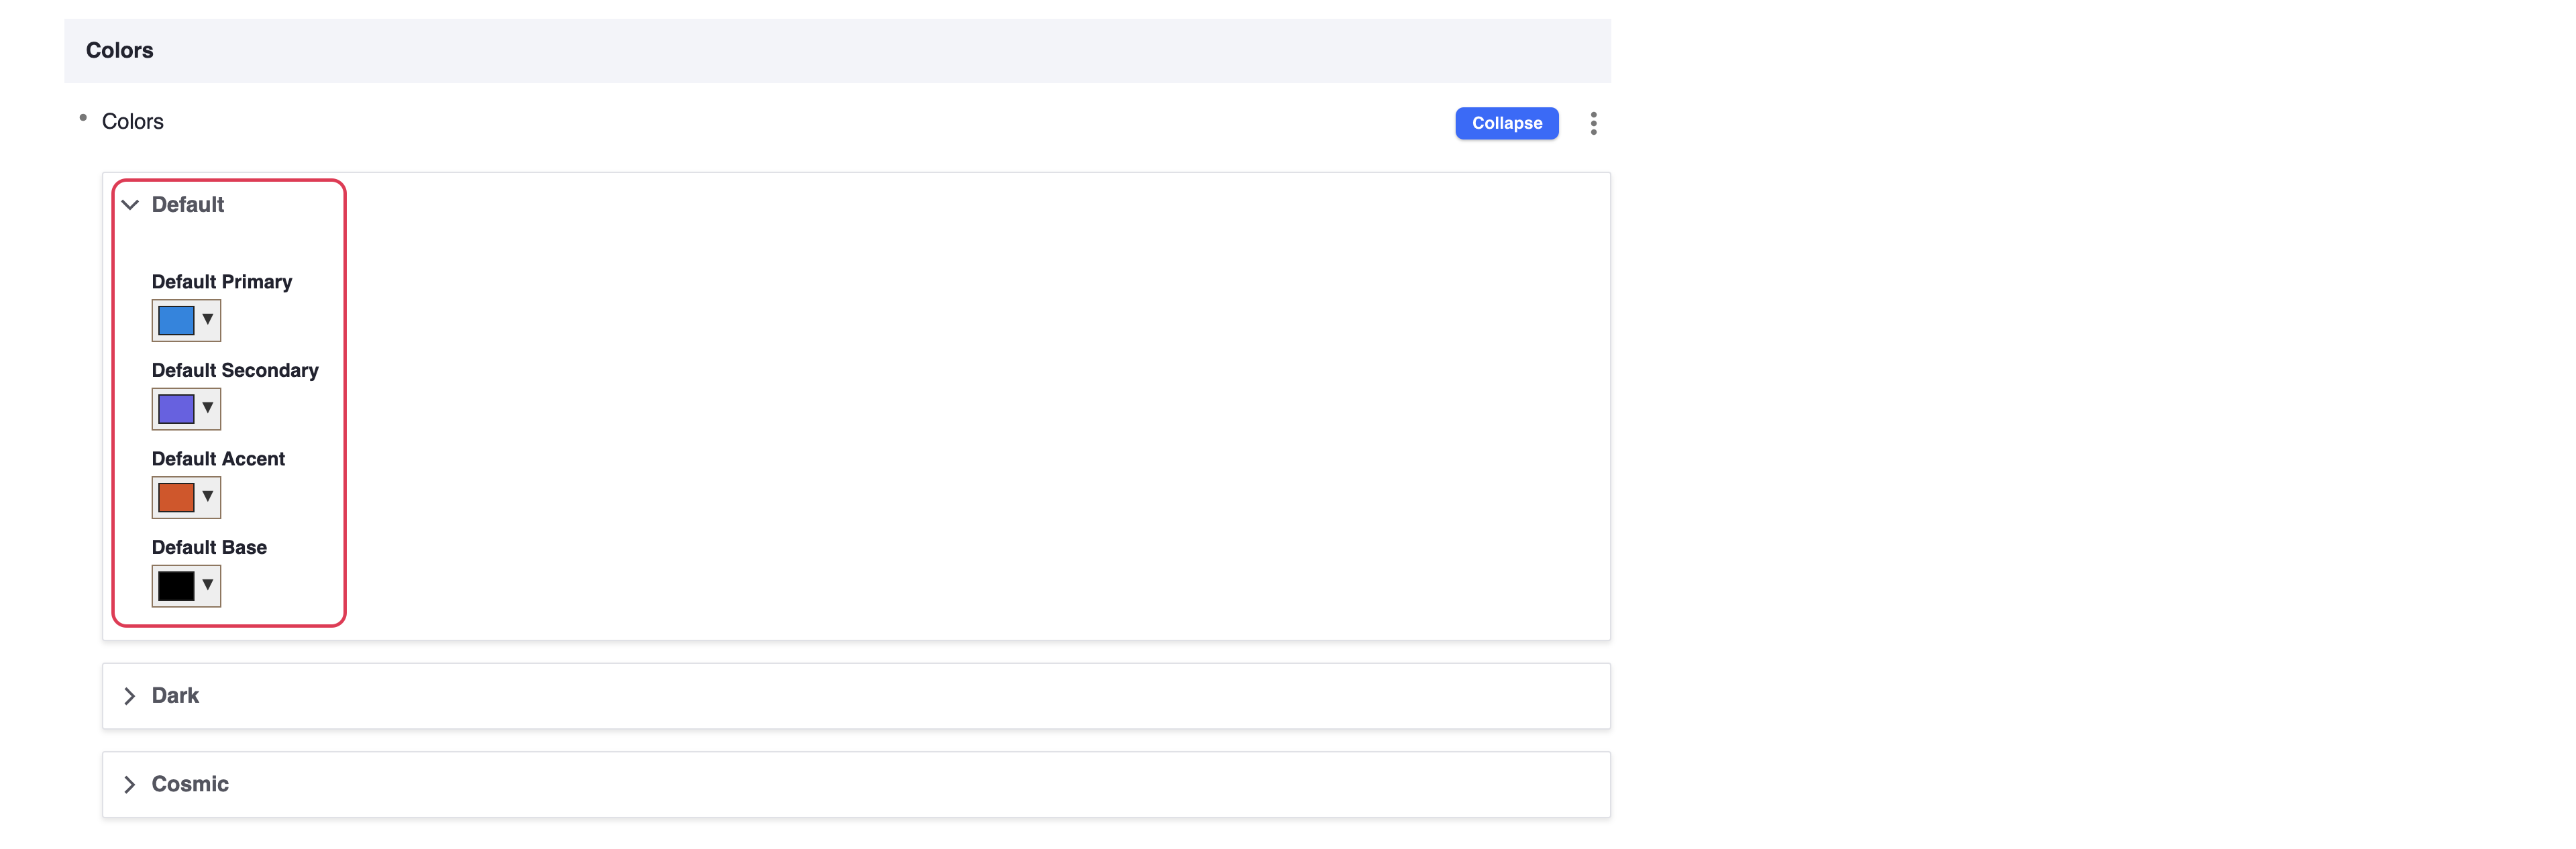This screenshot has width=2576, height=849.
Task: Open the Default Base color dropdown arrow
Action: pos(208,585)
